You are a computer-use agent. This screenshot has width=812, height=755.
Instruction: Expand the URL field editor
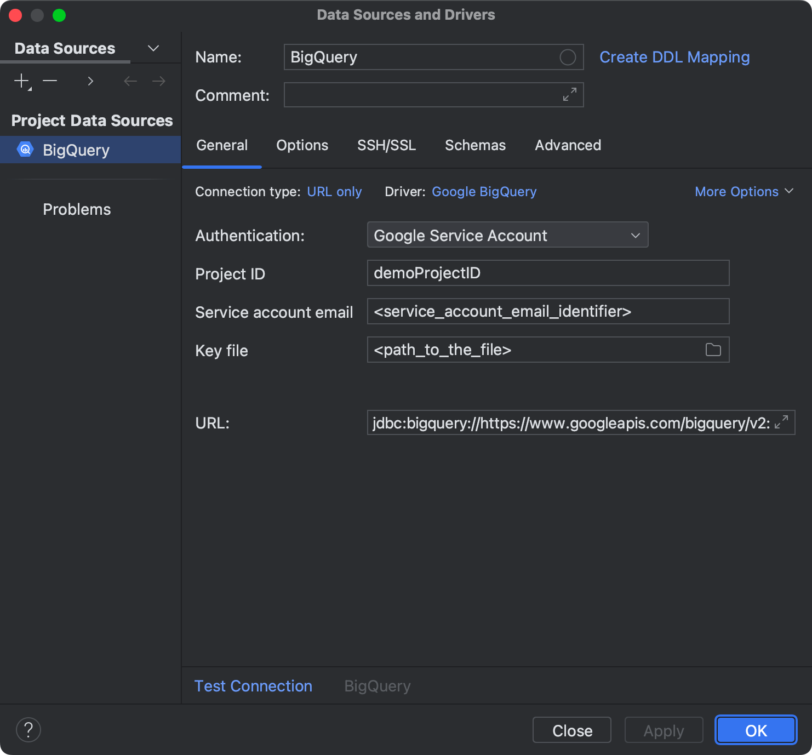782,422
